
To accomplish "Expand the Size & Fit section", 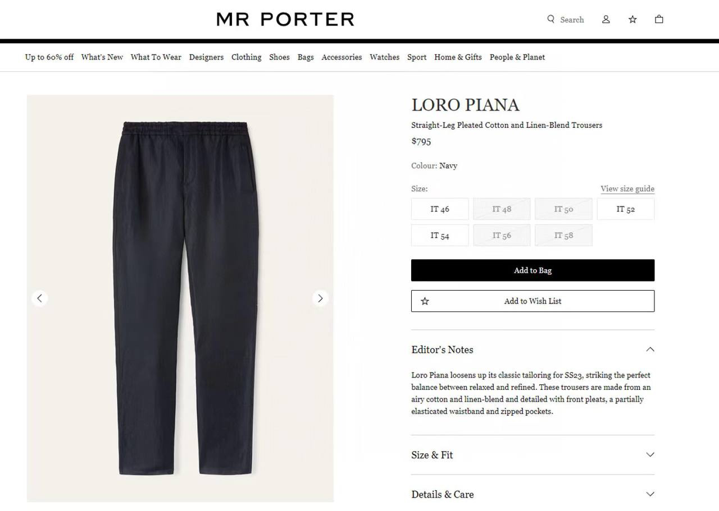I will pos(533,455).
